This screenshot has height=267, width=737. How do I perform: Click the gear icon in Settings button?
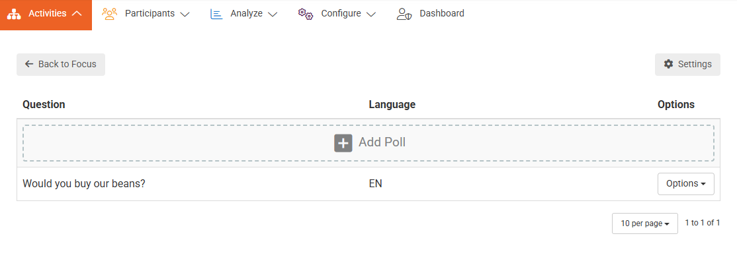coord(668,64)
